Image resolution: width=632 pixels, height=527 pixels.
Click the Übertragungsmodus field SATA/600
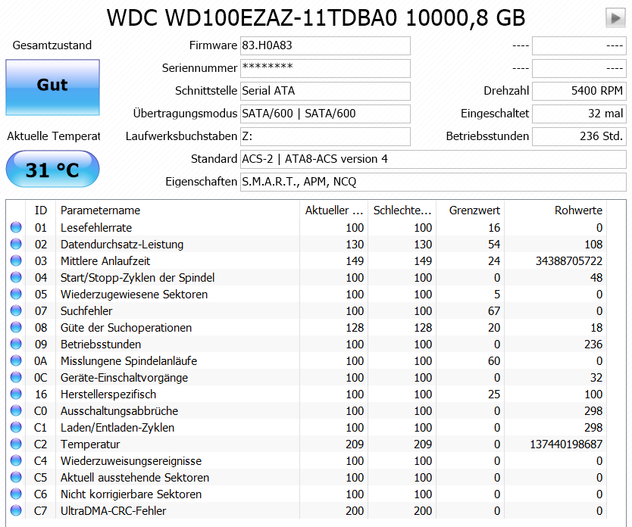coord(325,114)
